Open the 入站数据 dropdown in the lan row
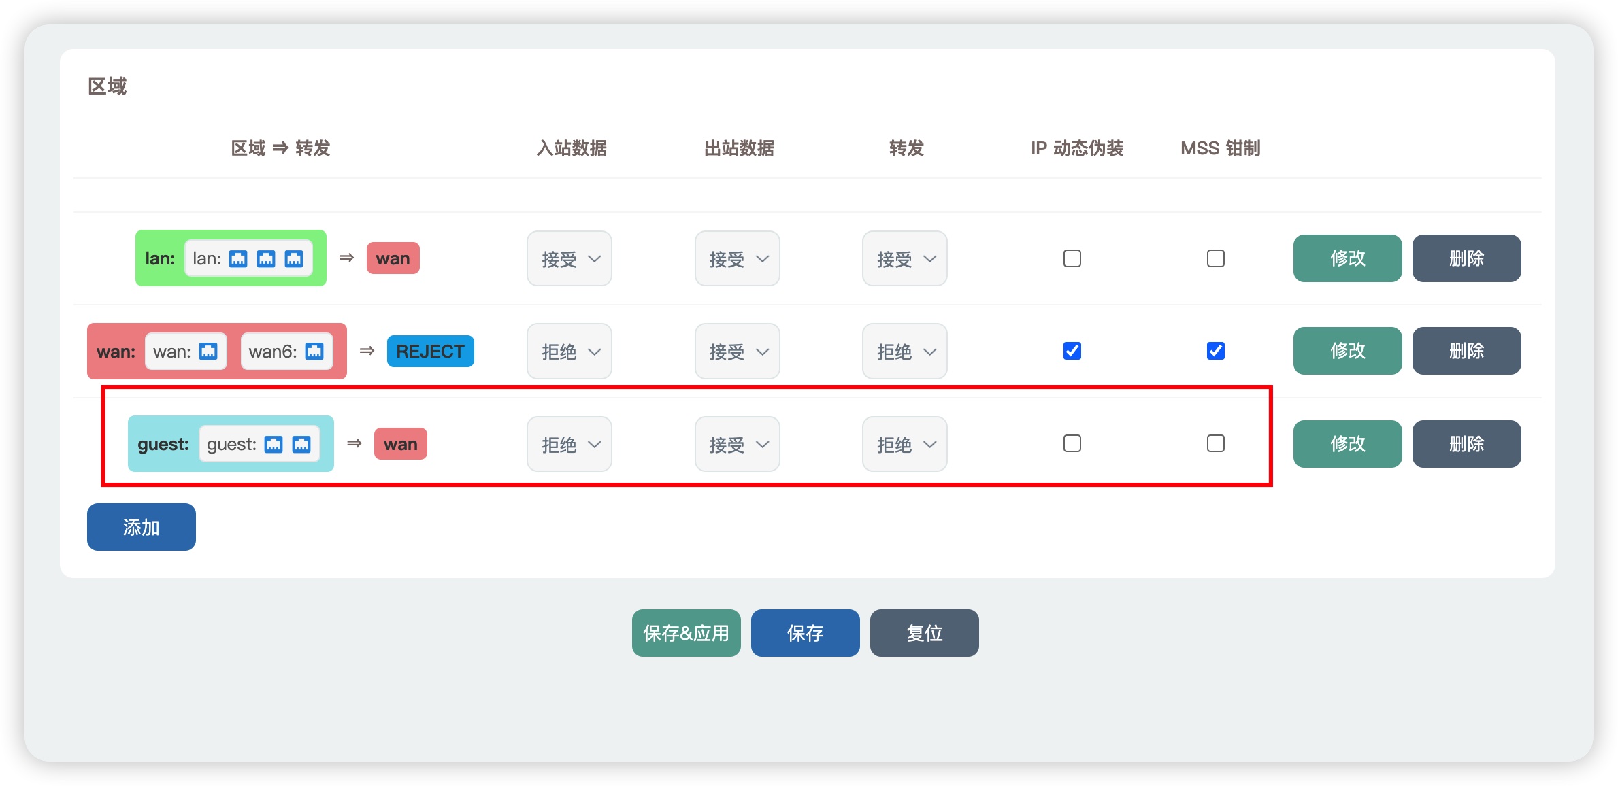 point(569,258)
